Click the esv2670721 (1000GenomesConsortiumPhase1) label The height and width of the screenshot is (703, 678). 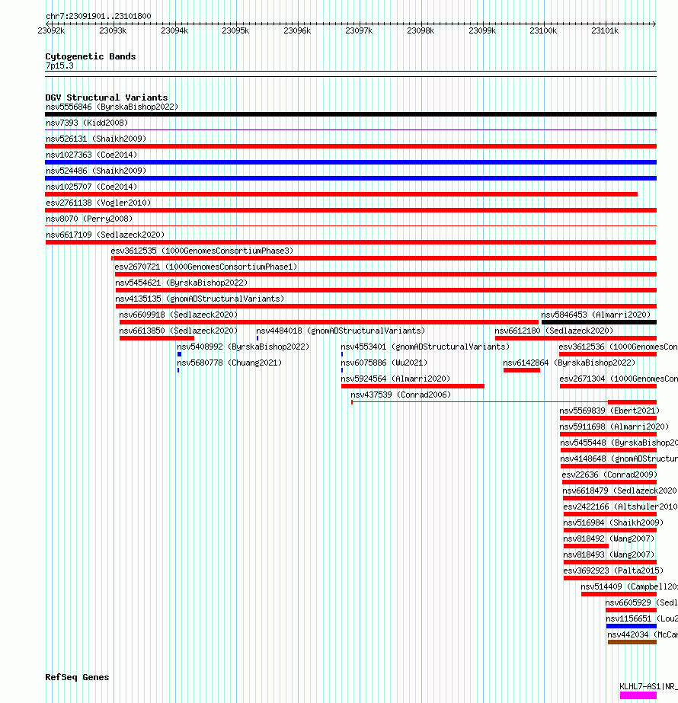coord(206,267)
